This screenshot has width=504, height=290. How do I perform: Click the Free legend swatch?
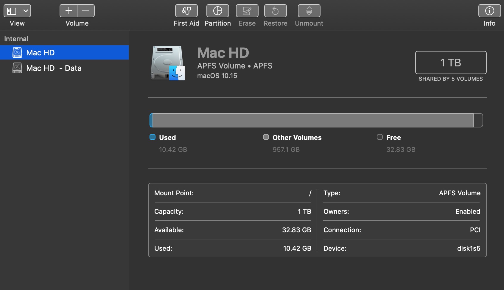379,137
